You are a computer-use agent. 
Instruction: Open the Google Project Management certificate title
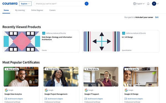tap(56, 94)
